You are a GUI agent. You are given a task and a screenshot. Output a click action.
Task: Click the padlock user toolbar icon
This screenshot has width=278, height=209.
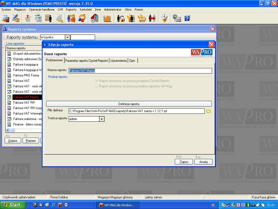pyautogui.click(x=121, y=18)
